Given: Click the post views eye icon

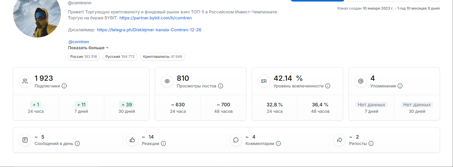Looking at the screenshot, I should point(167,81).
